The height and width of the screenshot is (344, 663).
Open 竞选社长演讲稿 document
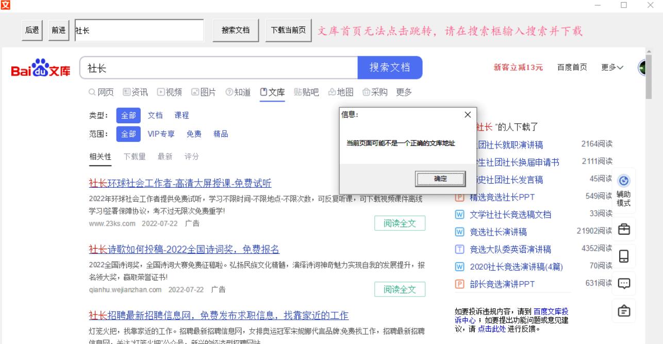pyautogui.click(x=498, y=232)
